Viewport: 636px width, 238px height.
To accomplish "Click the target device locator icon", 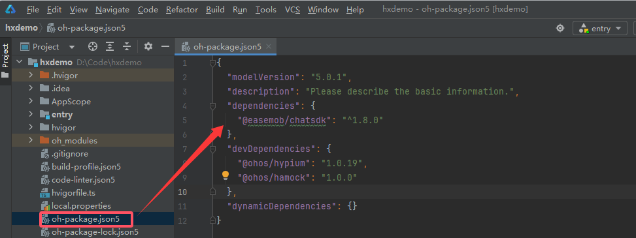I will point(560,28).
